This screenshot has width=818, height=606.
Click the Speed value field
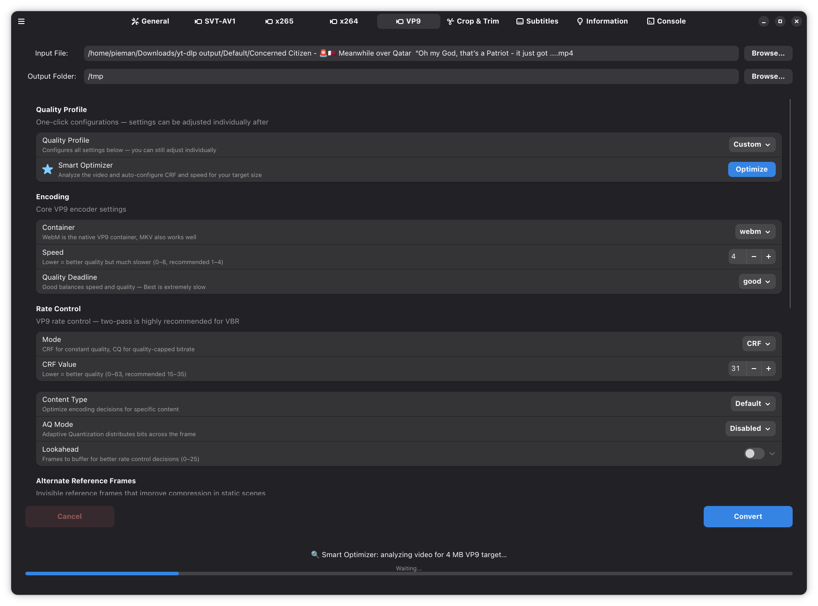737,257
